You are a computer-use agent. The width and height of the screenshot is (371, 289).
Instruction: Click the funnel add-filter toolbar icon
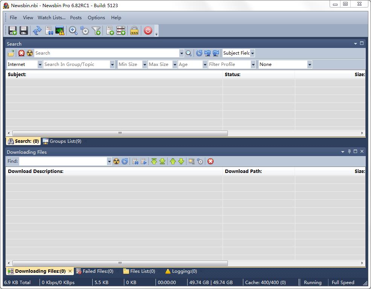click(x=96, y=31)
